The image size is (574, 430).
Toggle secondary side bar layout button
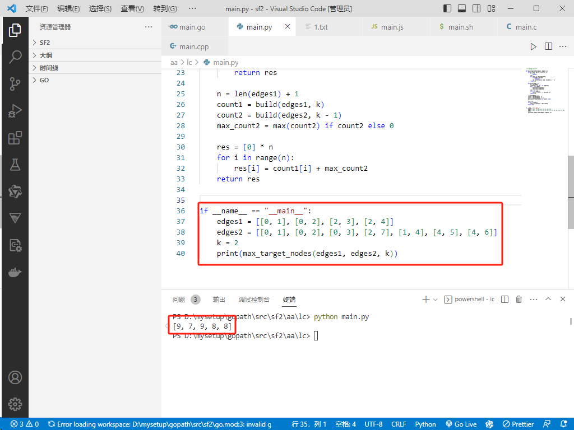click(476, 8)
